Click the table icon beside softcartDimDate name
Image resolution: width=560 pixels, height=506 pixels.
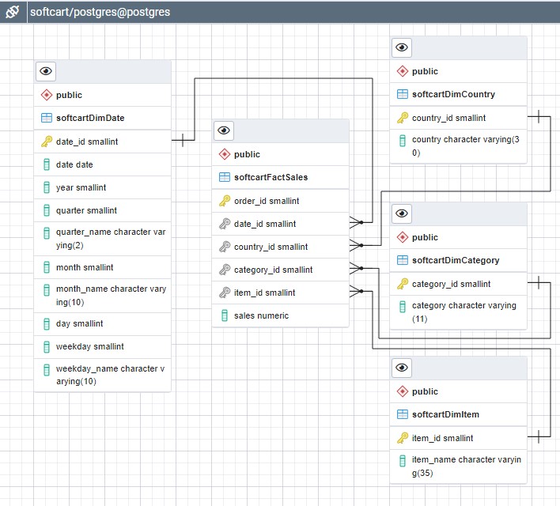coord(47,119)
